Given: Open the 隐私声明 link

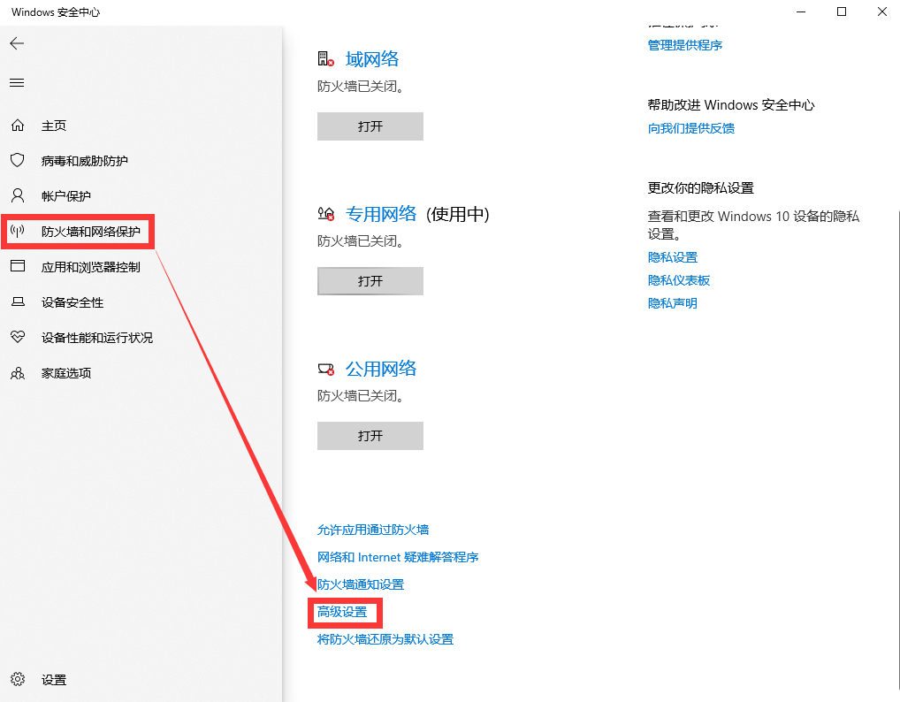Looking at the screenshot, I should 673,303.
